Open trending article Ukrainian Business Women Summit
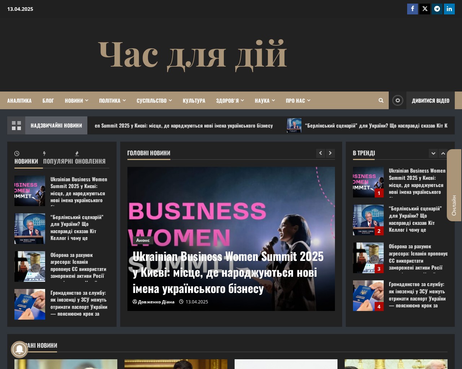 (x=417, y=182)
